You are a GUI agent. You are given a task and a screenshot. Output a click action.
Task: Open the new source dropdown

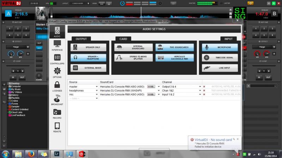97,98
